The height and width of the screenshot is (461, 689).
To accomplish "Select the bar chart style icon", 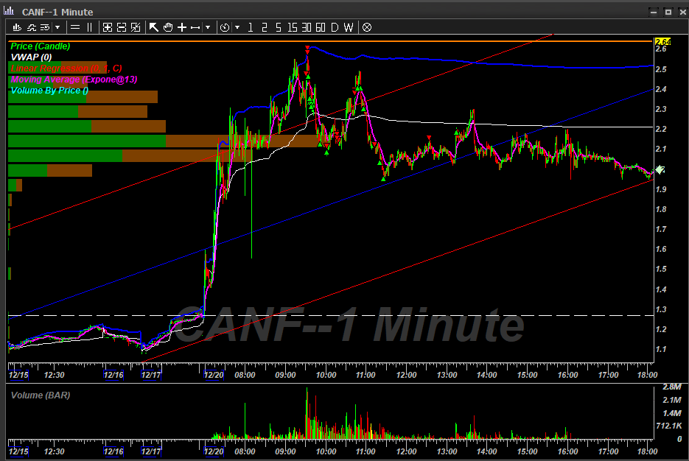I will tap(17, 27).
